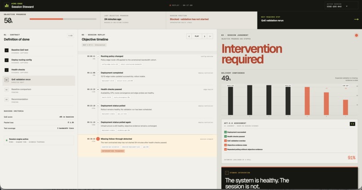Select the Recommendation step box
Screen dimensions: 362x190
point(6,100)
